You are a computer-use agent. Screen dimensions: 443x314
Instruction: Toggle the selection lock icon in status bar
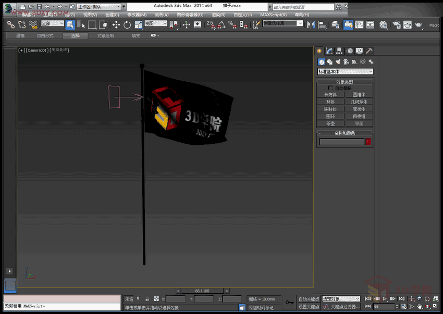[x=146, y=299]
